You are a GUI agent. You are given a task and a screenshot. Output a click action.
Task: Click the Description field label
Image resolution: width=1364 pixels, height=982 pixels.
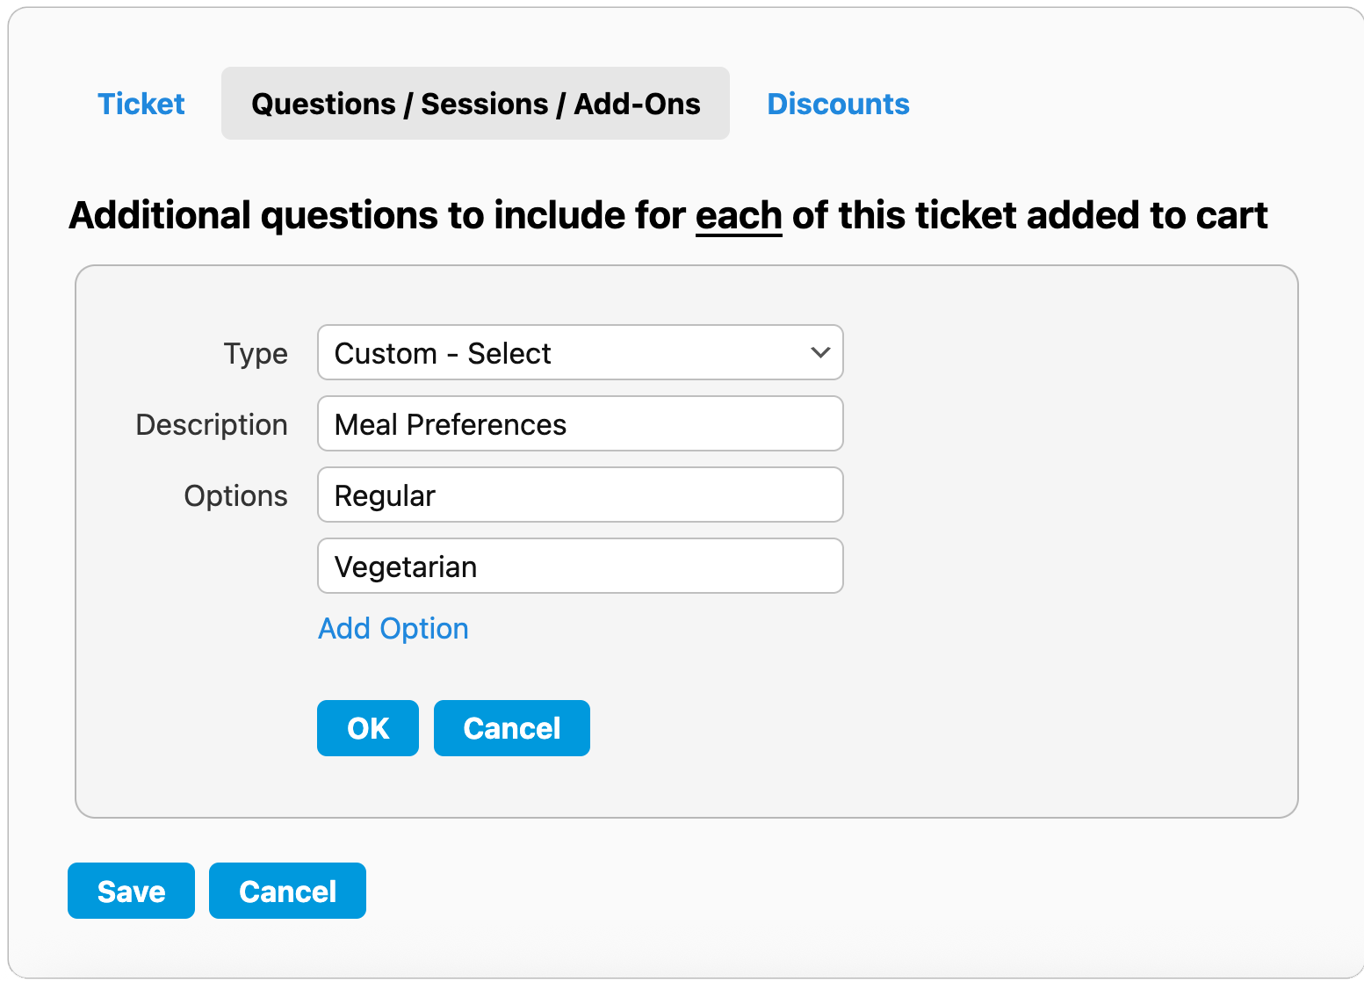(212, 425)
